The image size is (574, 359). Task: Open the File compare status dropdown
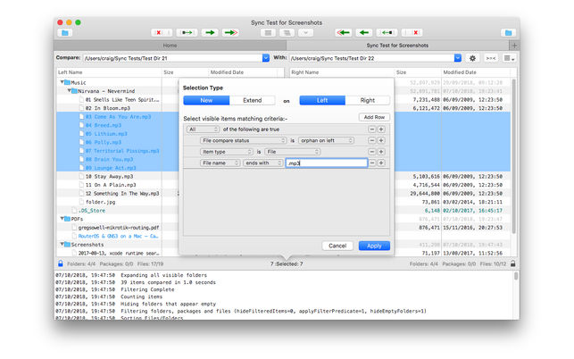243,140
